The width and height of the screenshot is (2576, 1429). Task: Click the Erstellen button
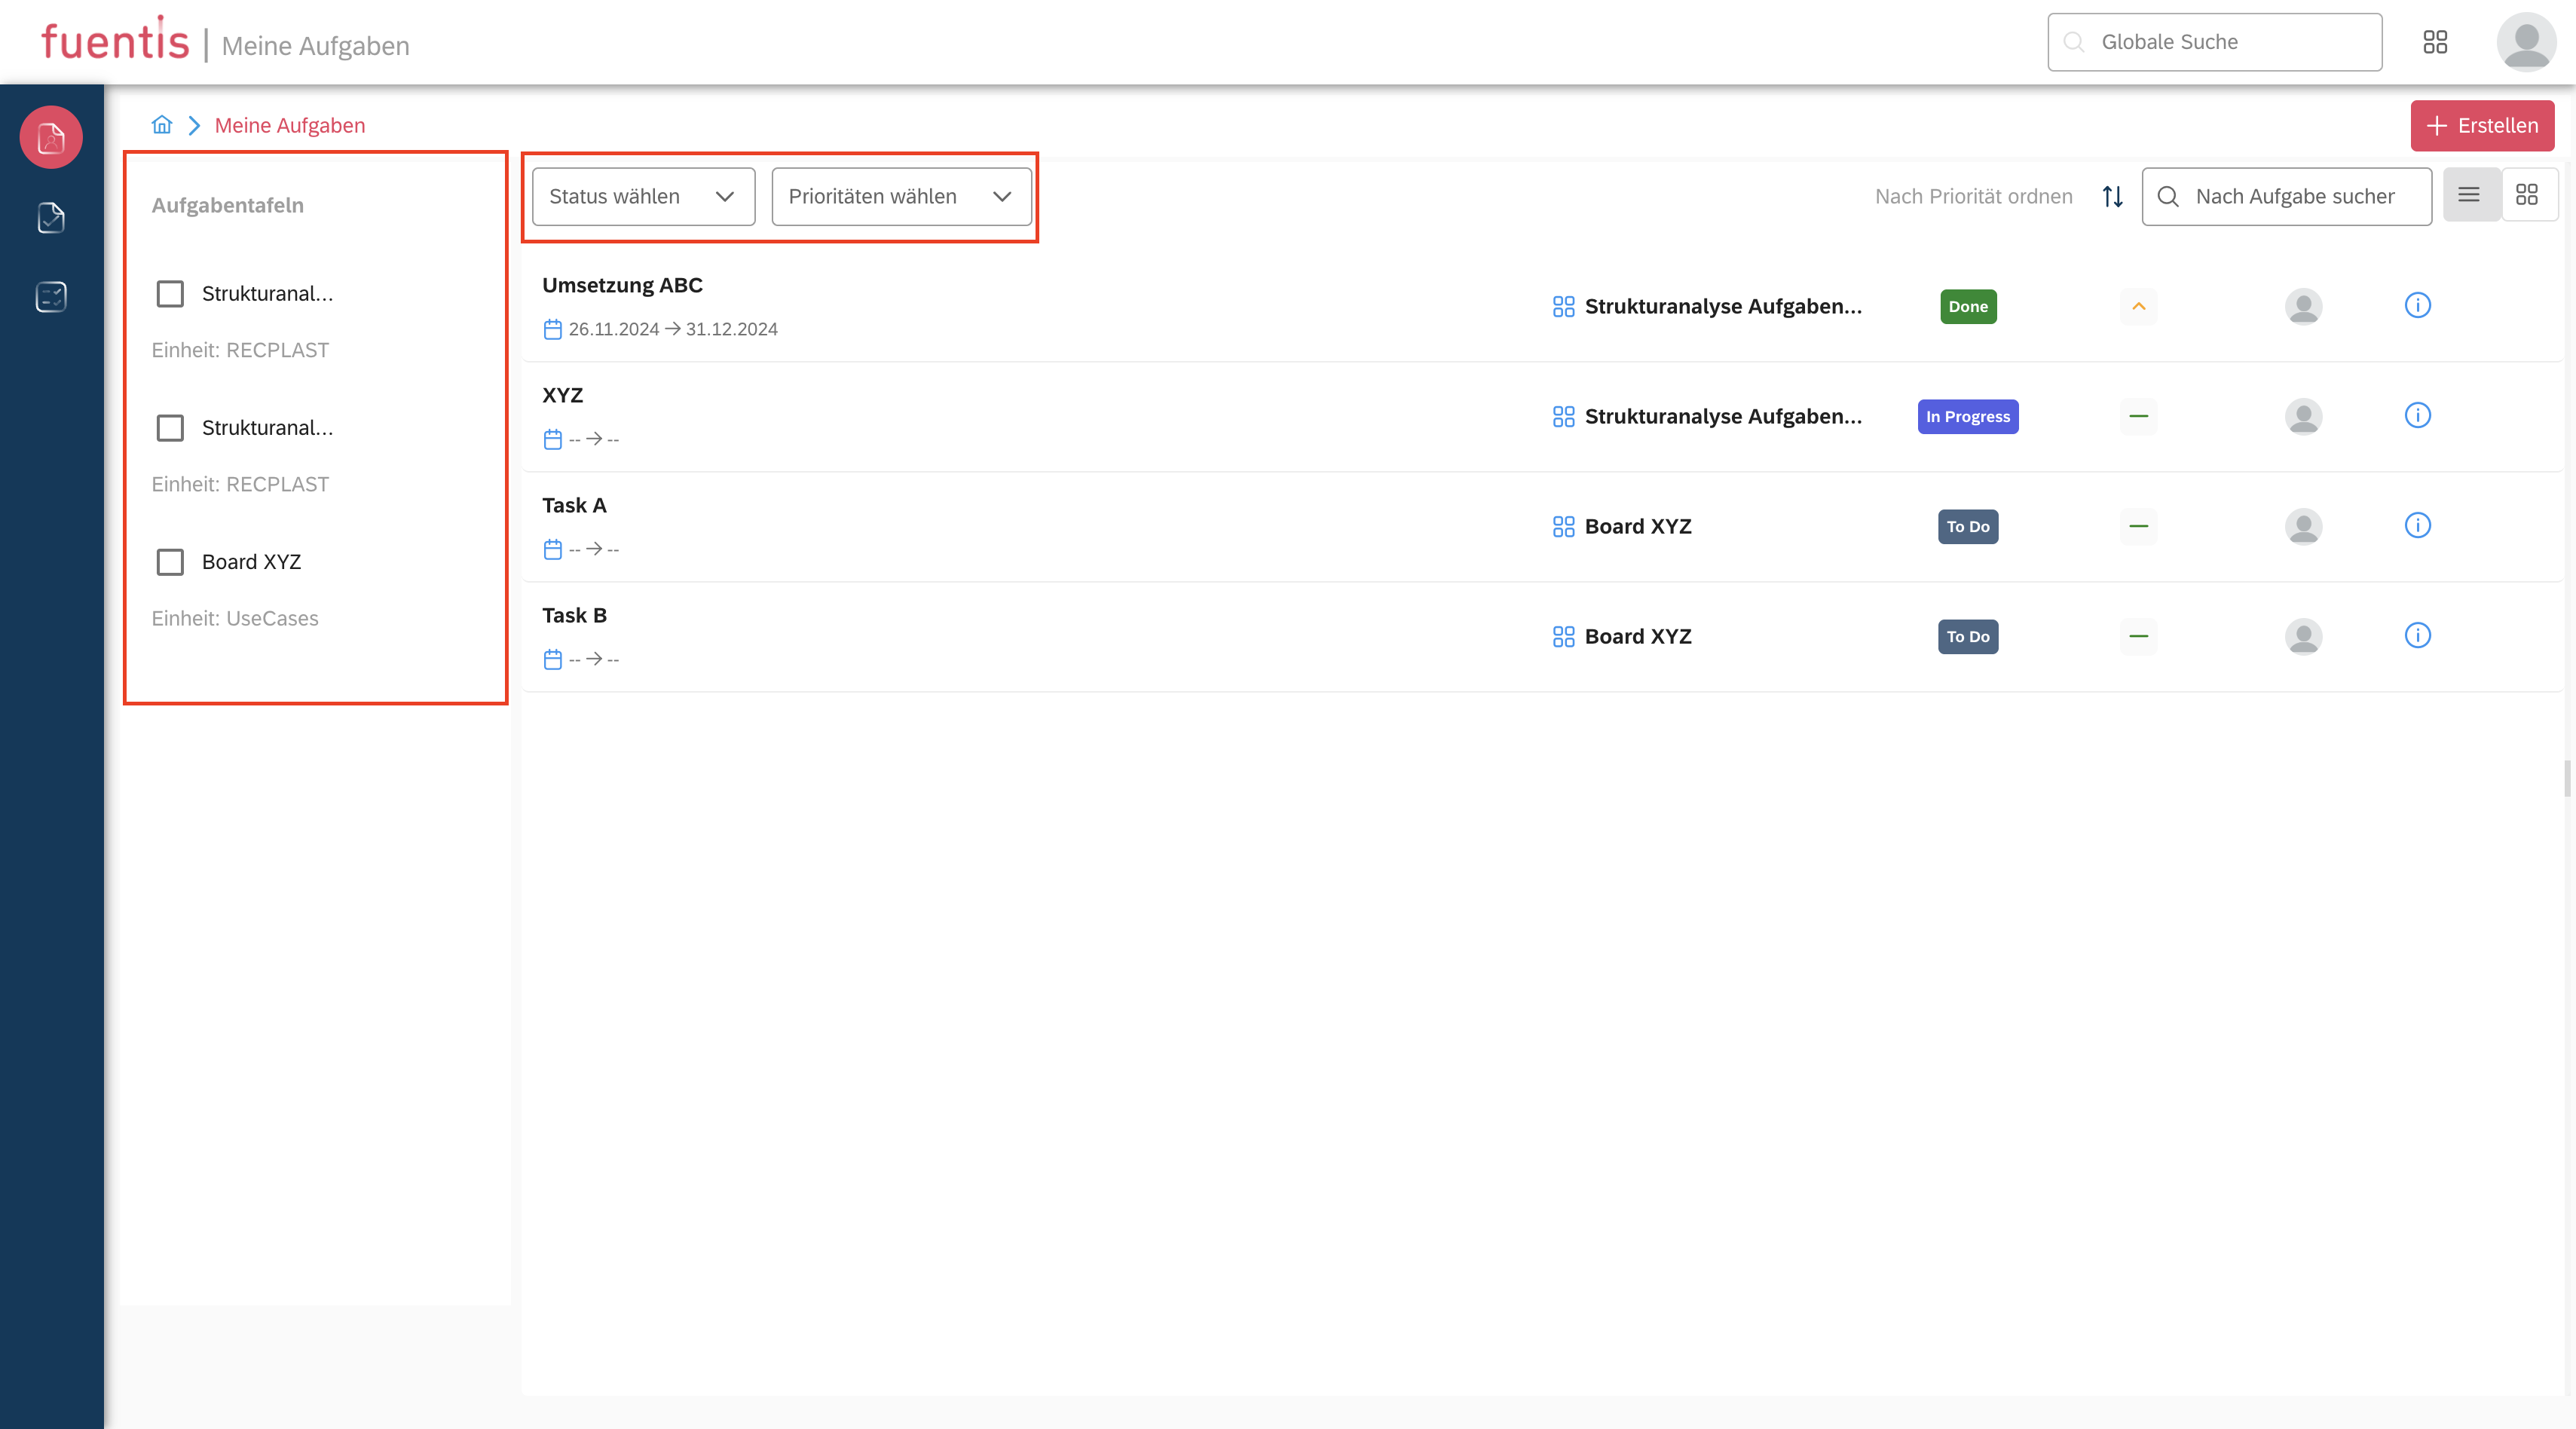click(x=2481, y=125)
